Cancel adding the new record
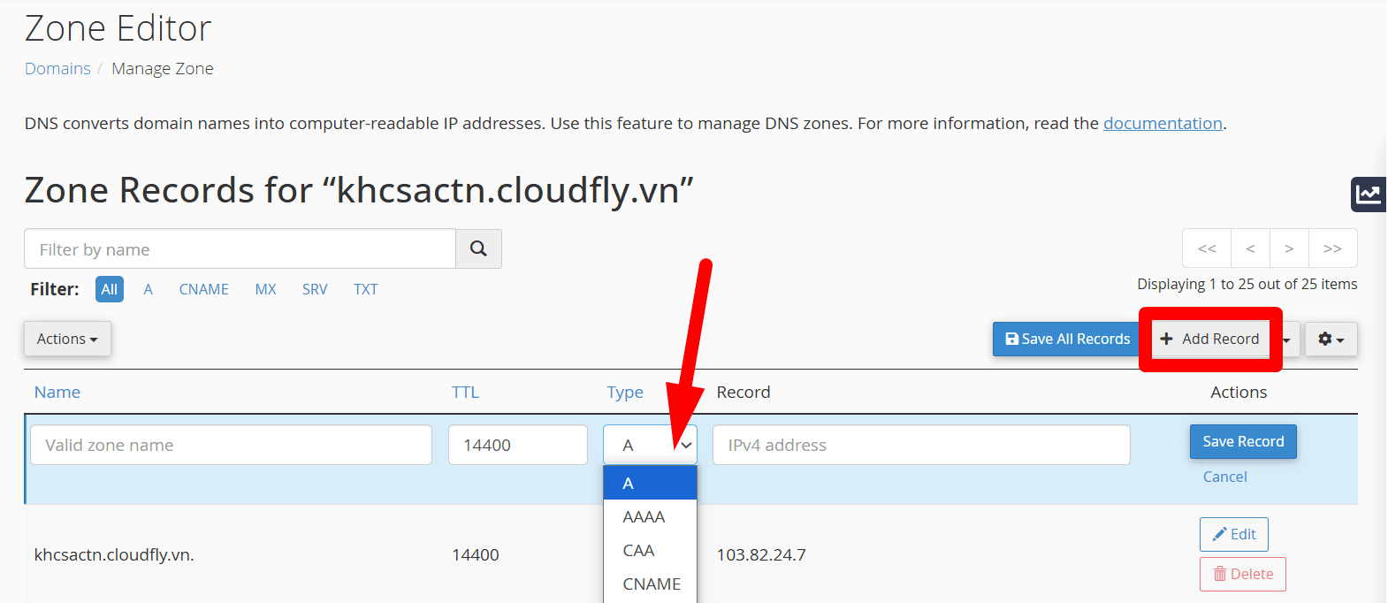Viewport: 1388px width, 603px height. click(1224, 477)
